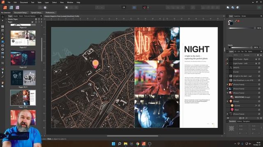Collapse the Group layer in the Layers panel
263x147 pixels.
pos(227,101)
